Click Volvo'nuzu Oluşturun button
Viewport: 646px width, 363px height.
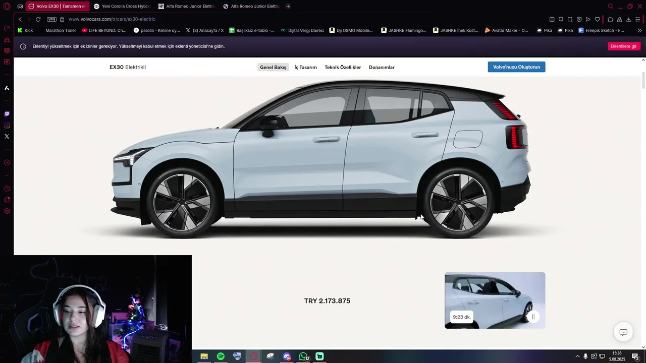(x=516, y=67)
